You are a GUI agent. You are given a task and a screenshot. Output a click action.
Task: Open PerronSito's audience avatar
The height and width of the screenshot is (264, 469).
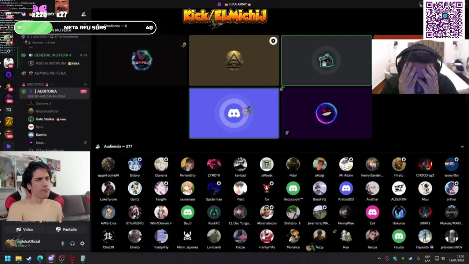point(188,164)
